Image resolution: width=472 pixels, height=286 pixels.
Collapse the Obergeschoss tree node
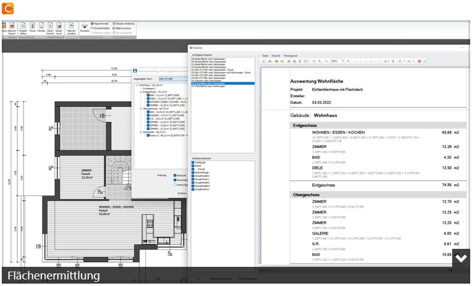point(141,109)
